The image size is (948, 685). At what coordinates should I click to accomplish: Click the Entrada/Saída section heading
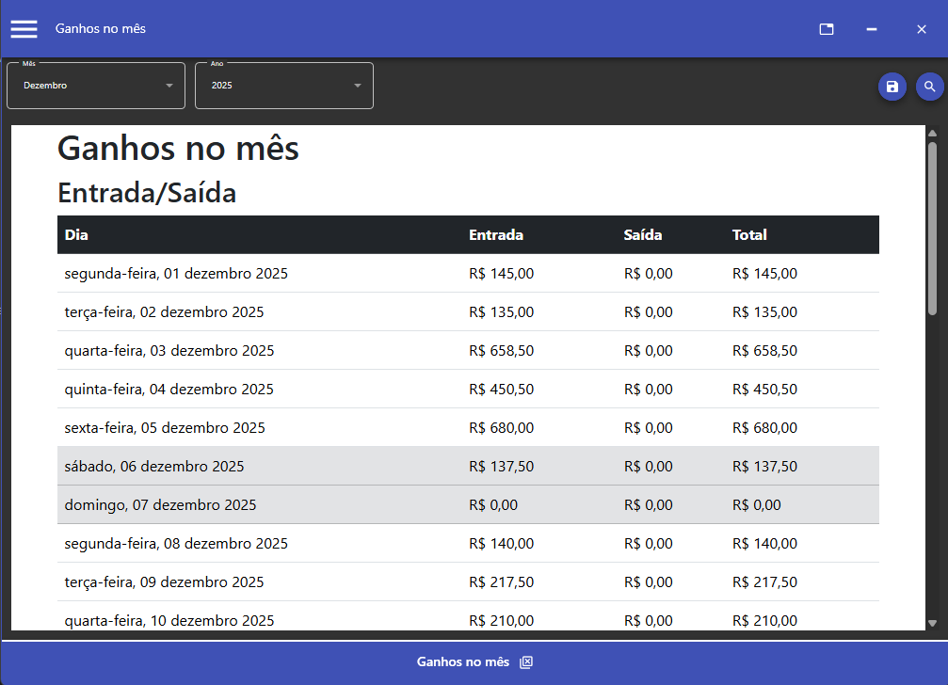[146, 193]
